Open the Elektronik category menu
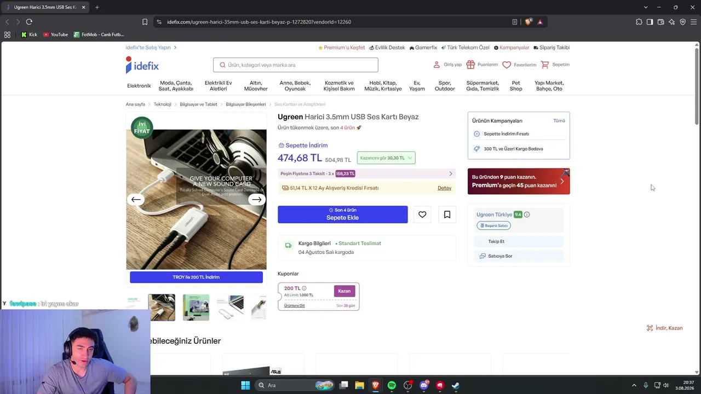 139,86
